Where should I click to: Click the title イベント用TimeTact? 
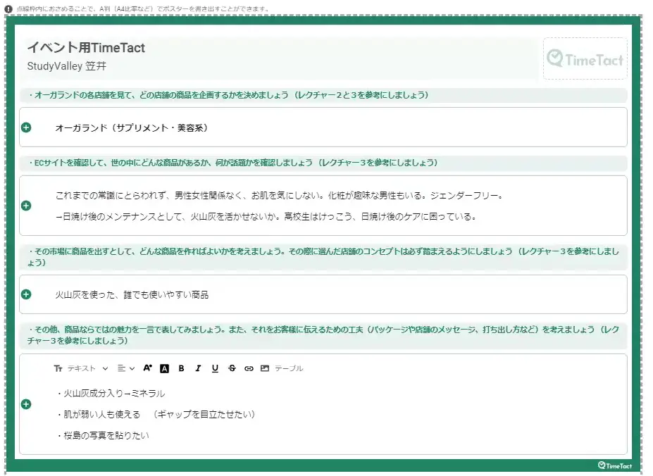(86, 48)
